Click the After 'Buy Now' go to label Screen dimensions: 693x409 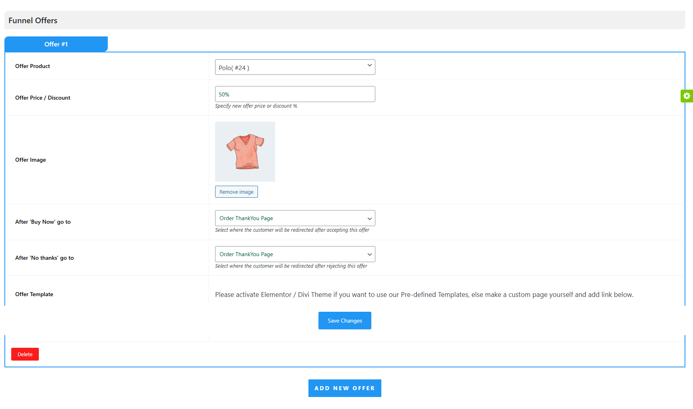click(x=43, y=222)
